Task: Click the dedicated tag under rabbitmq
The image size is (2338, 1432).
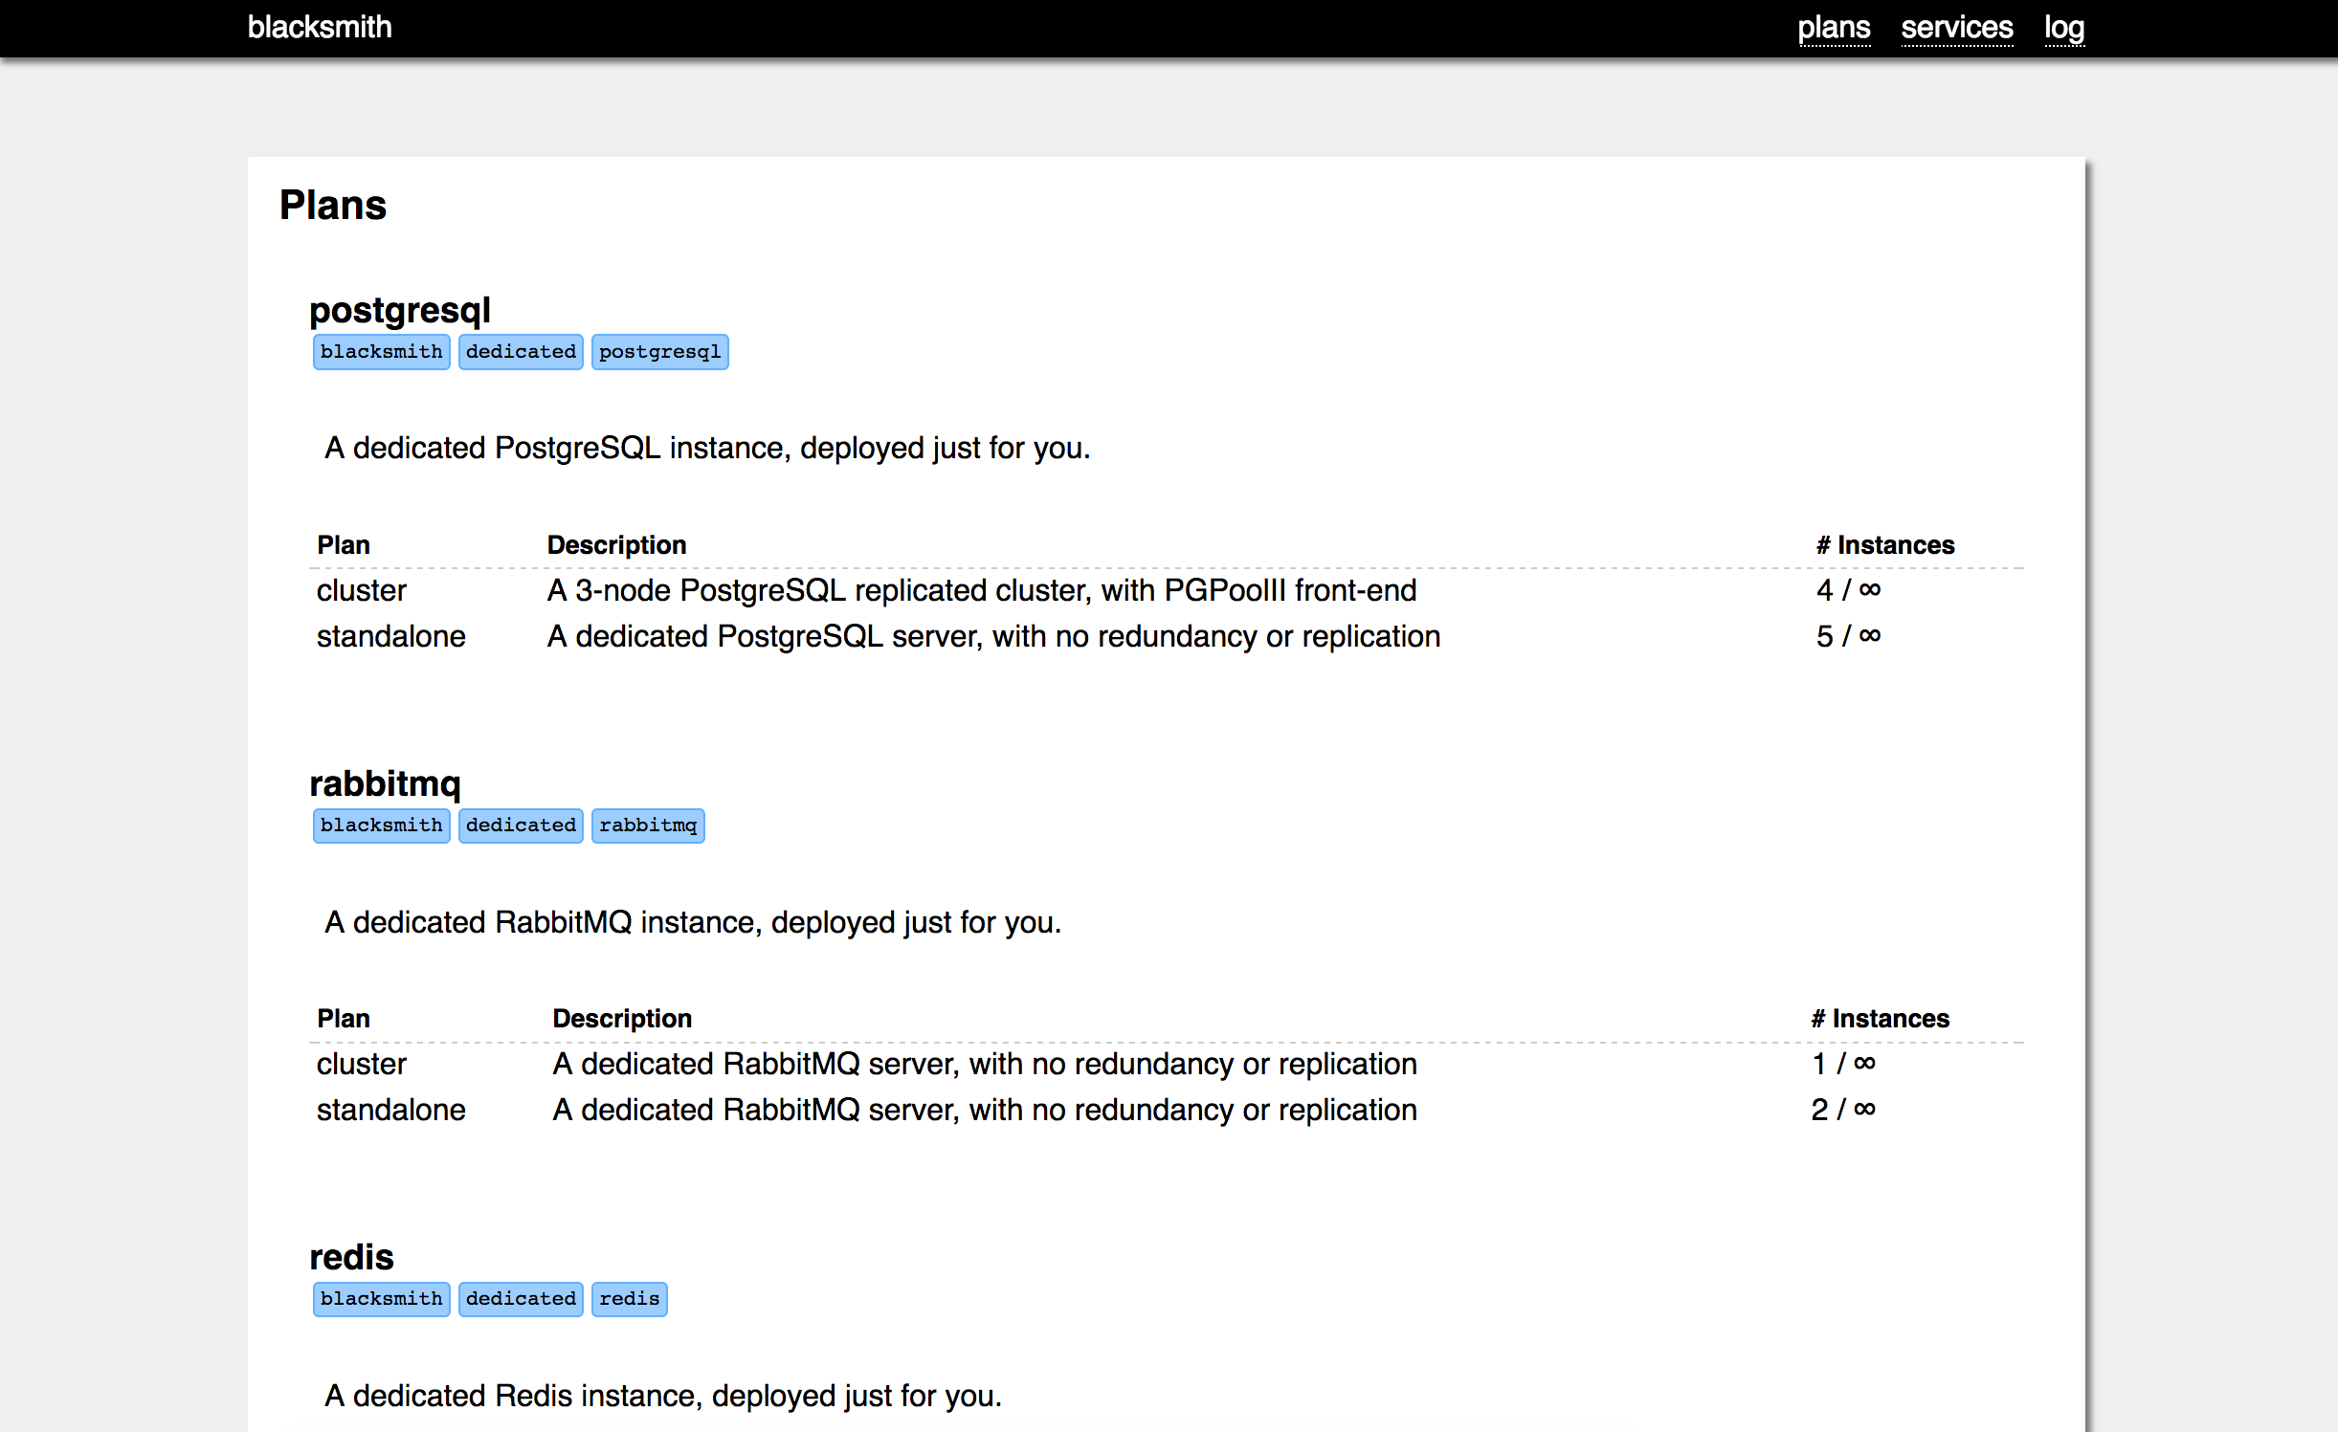Action: tap(521, 826)
